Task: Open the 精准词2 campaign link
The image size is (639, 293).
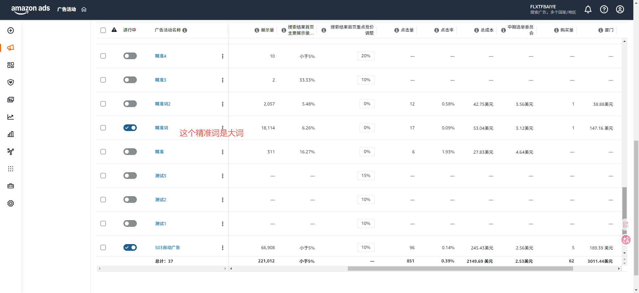Action: pos(163,104)
